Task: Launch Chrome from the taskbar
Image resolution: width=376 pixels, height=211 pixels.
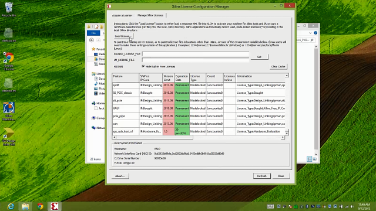Action: tap(40, 206)
